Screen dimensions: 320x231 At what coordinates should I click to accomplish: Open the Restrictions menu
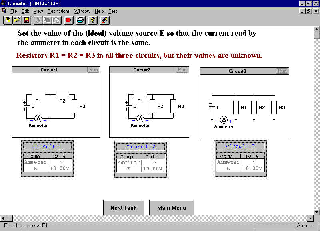(58, 11)
